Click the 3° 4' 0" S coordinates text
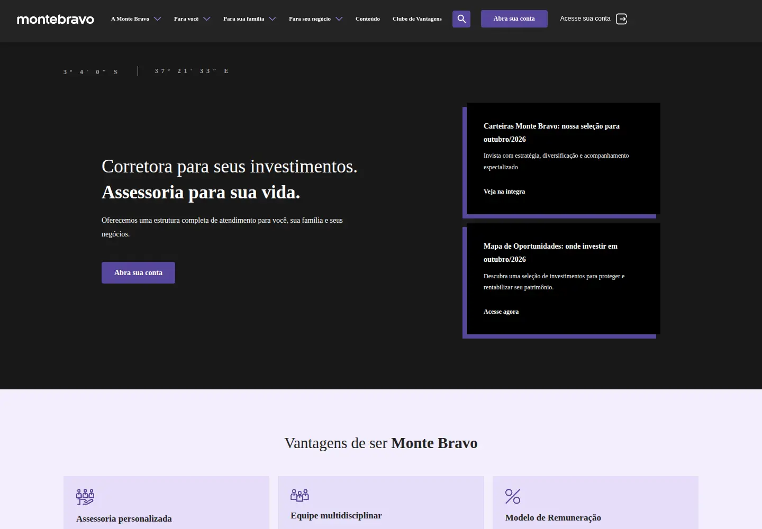This screenshot has height=529, width=762. coord(90,72)
